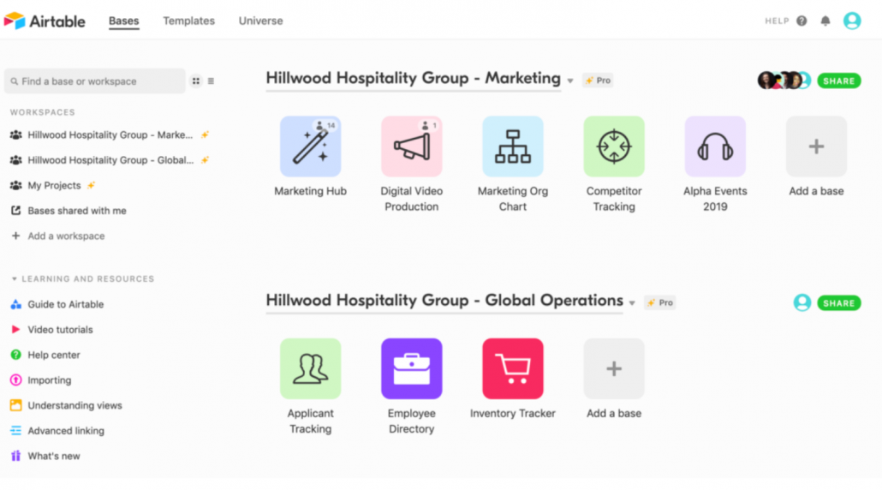Click the Find a base search field
This screenshot has width=882, height=490.
coord(94,81)
